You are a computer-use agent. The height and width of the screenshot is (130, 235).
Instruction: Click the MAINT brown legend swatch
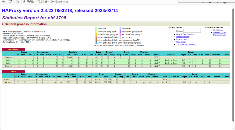96,40
